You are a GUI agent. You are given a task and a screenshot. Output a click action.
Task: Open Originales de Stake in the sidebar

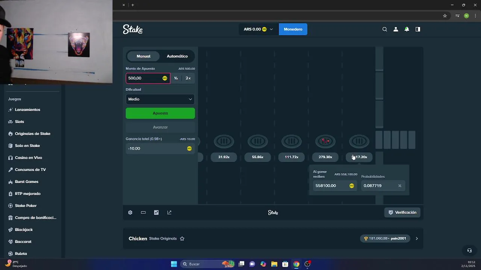click(33, 133)
